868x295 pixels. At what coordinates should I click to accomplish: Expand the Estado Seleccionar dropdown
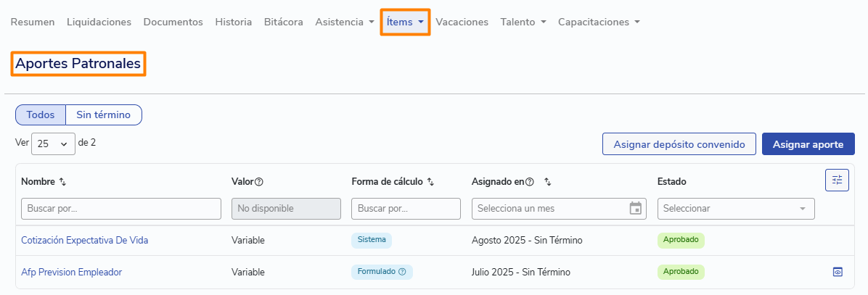pos(736,209)
